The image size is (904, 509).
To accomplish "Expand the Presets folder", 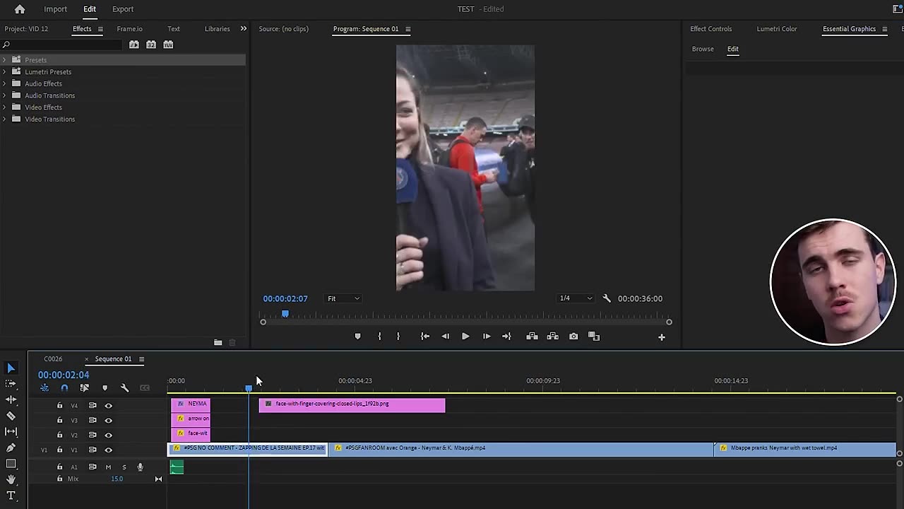I will click(x=4, y=60).
